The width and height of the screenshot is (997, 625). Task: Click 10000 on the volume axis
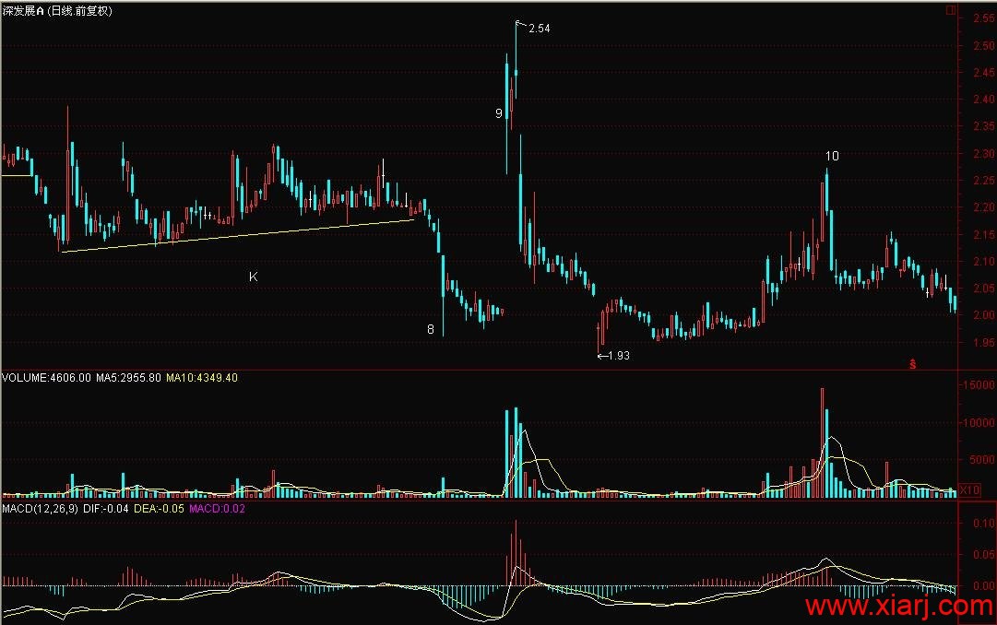(x=979, y=423)
